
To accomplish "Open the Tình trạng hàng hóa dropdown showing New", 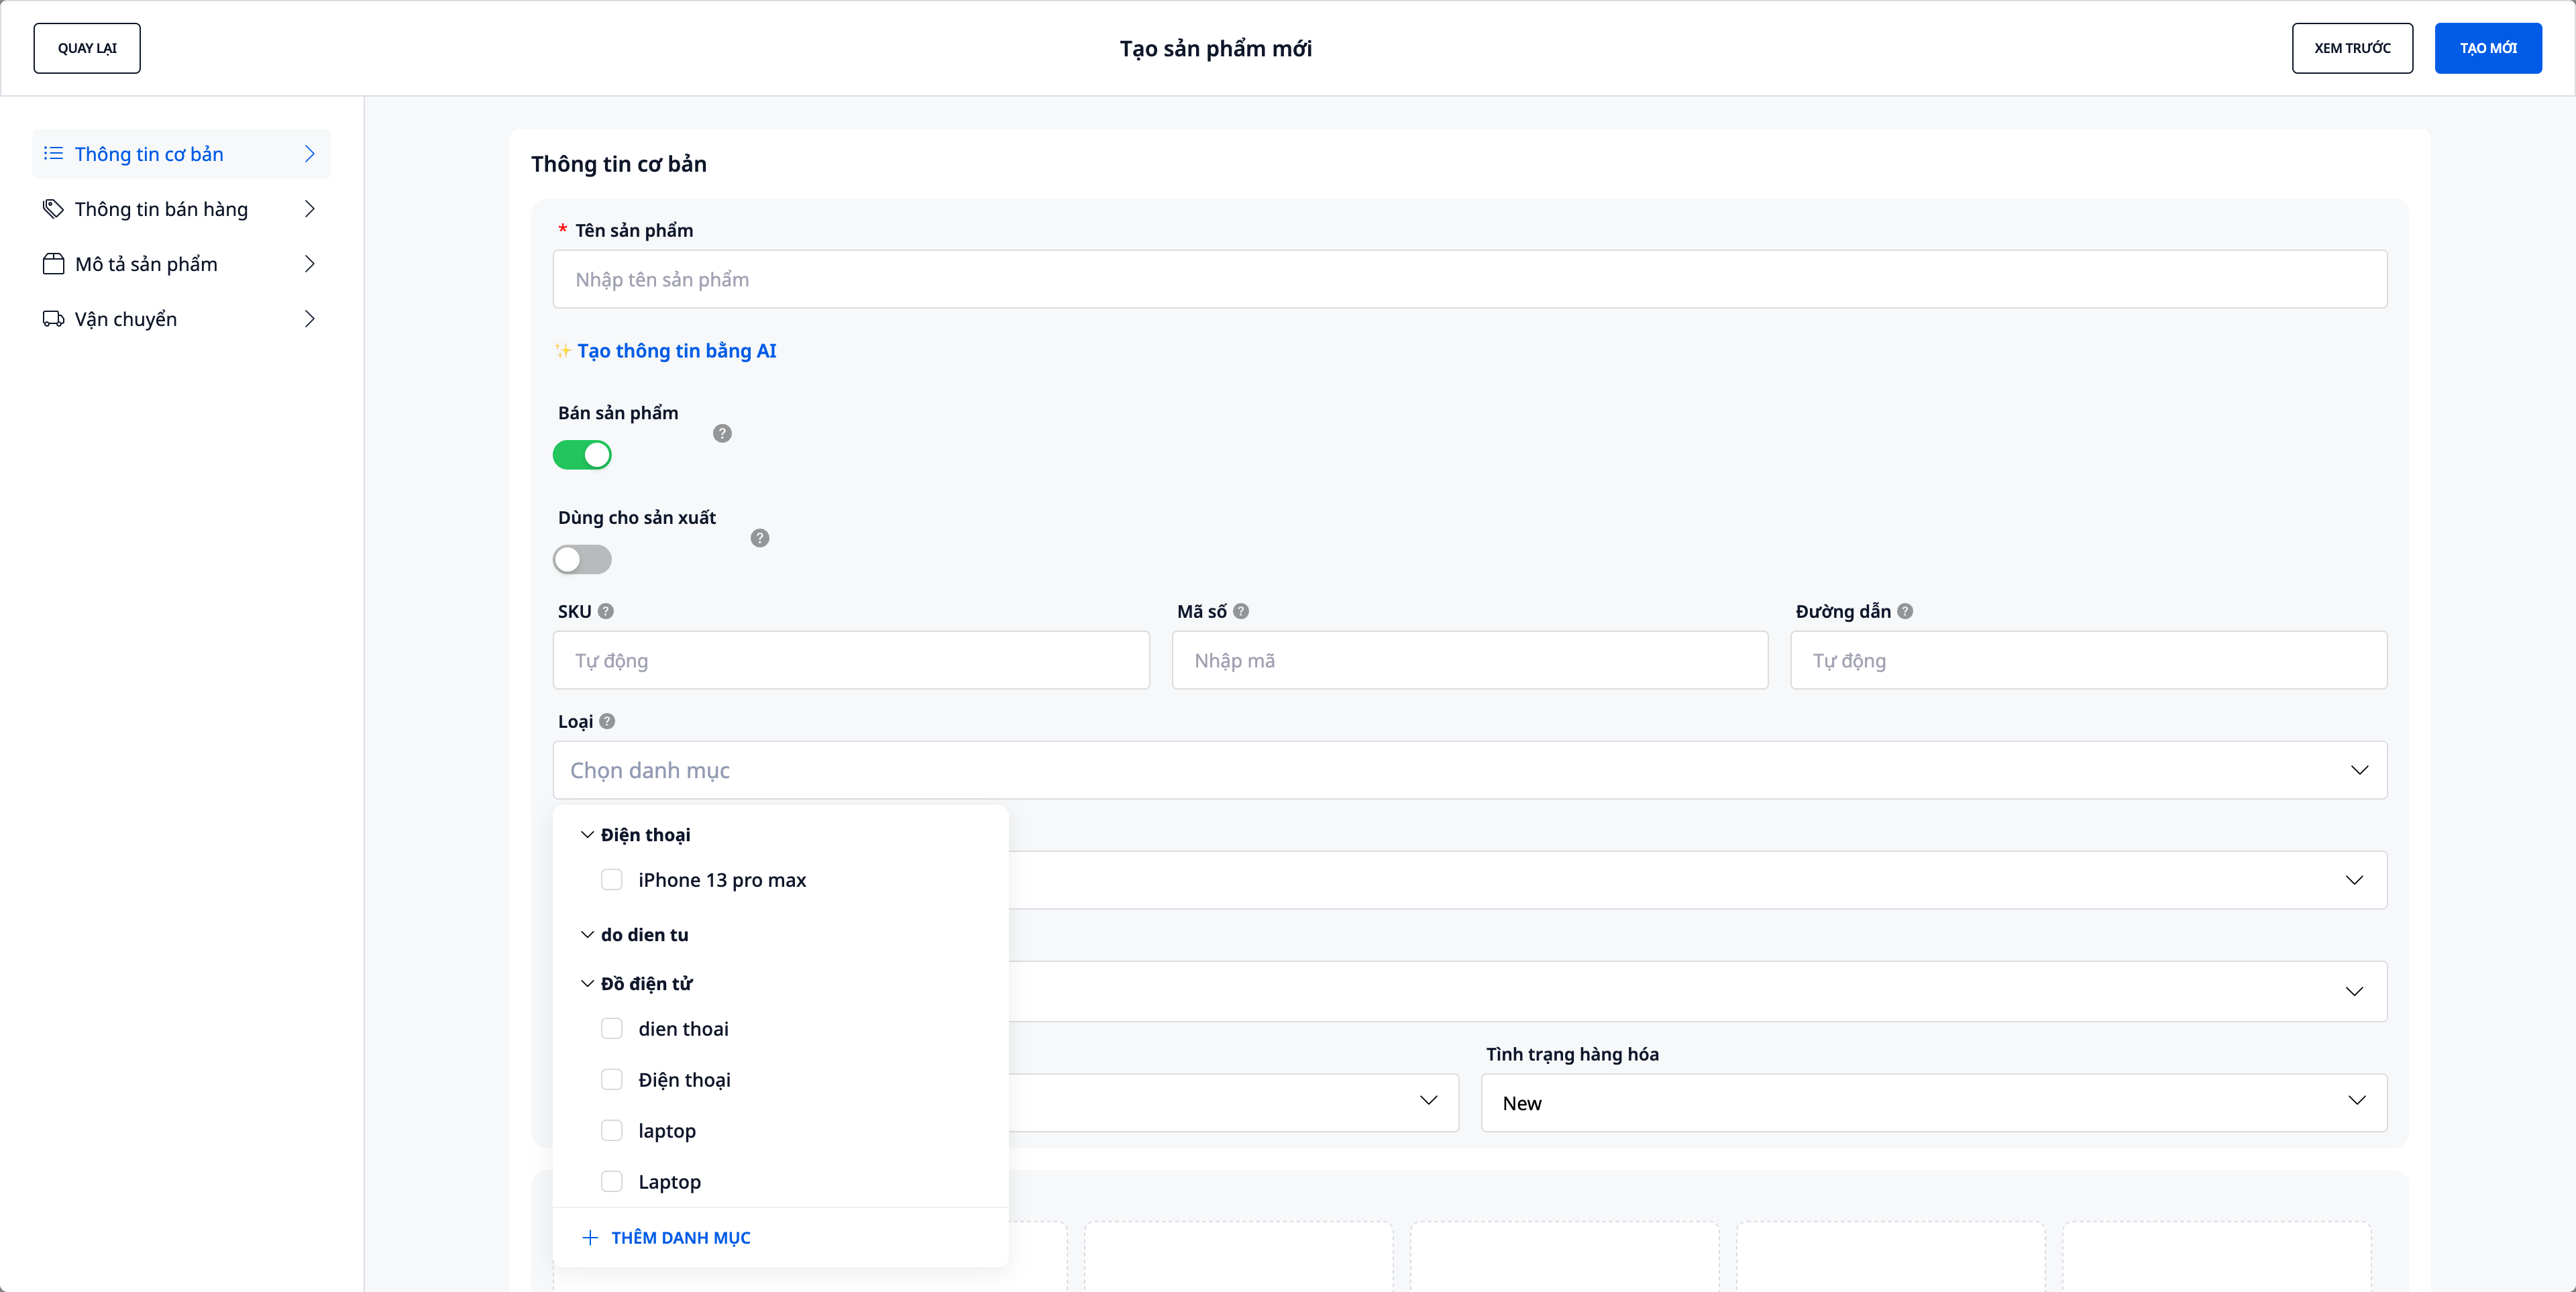I will pos(1934,1103).
